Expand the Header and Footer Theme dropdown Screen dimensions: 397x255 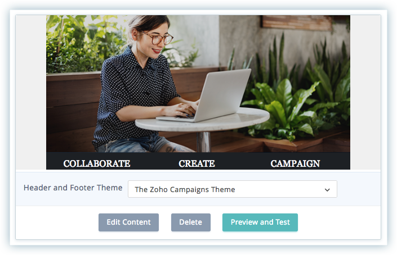pyautogui.click(x=233, y=189)
